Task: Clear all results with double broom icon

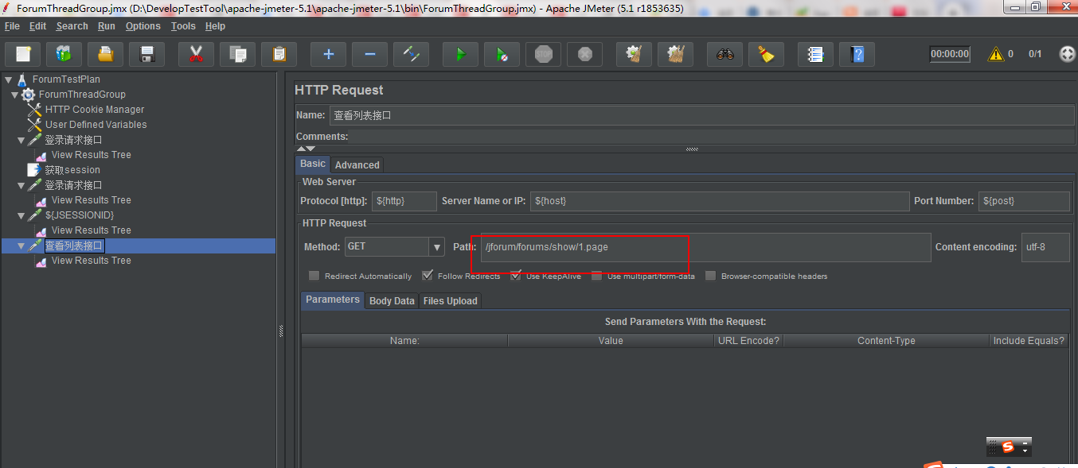Action: click(675, 54)
